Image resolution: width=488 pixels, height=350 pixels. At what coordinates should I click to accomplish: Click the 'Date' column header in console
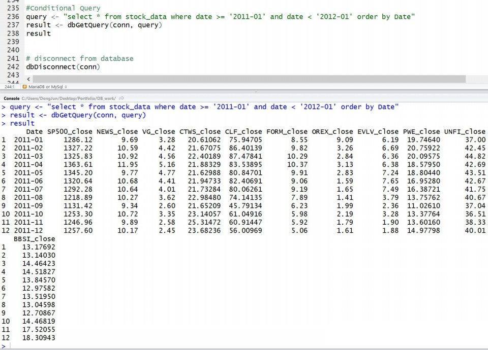pyautogui.click(x=34, y=132)
